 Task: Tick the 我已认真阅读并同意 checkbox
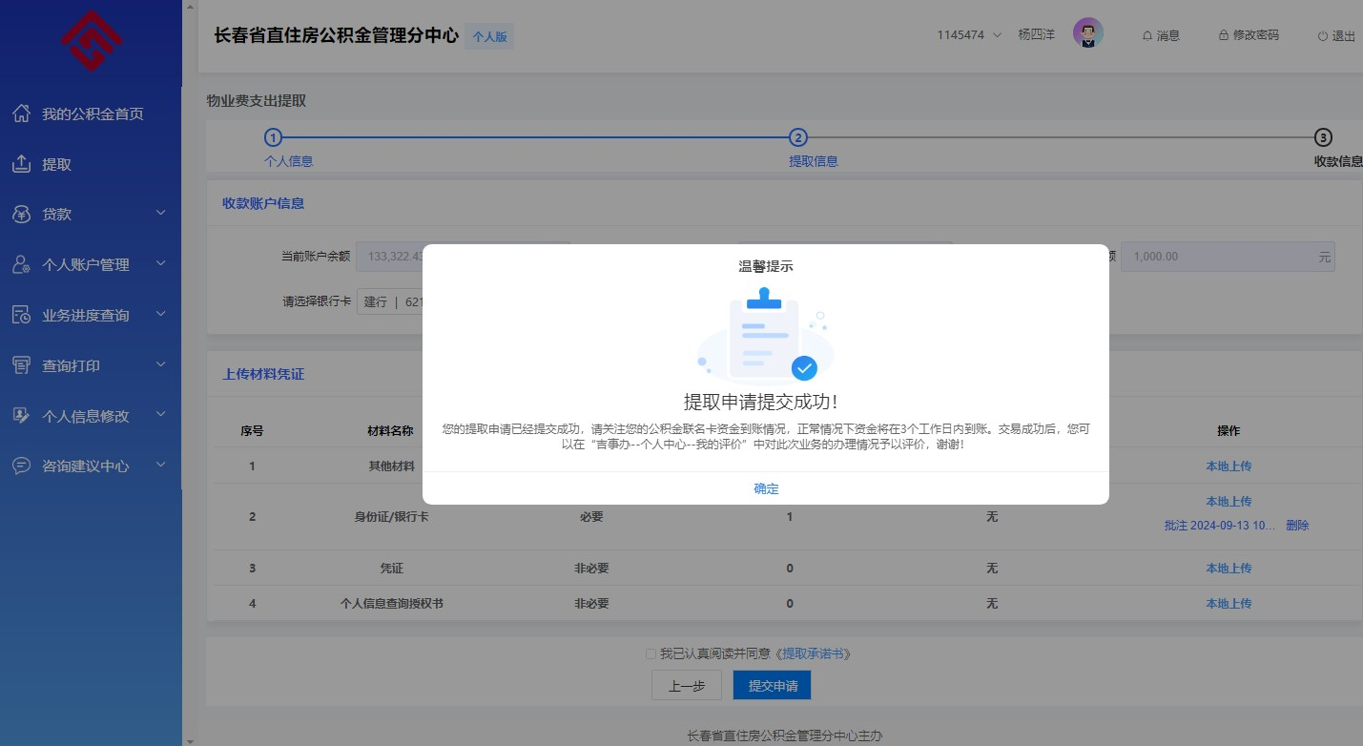pos(651,654)
